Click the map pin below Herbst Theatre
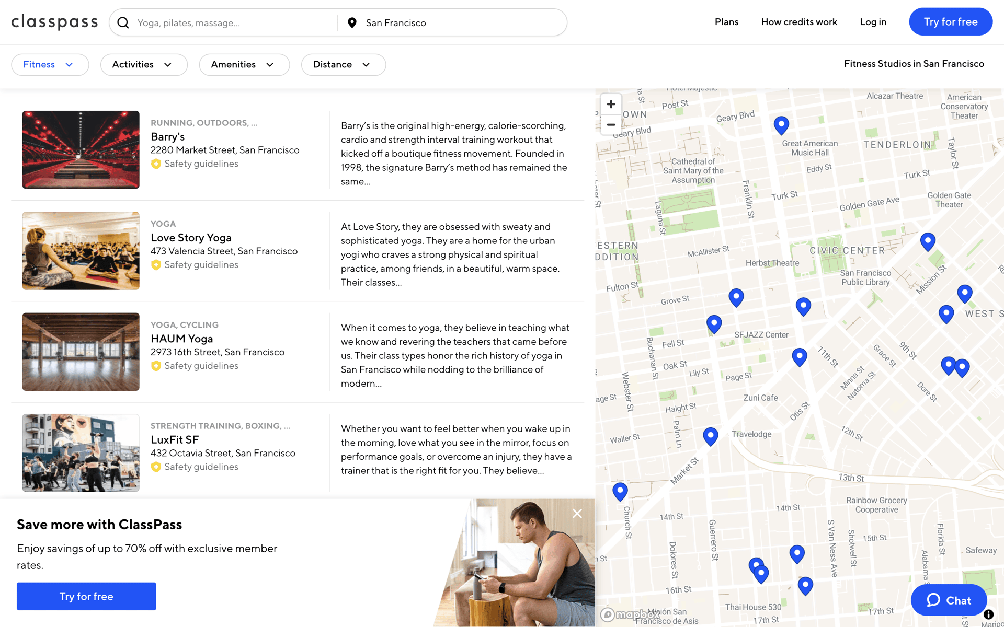Viewport: 1004px width, 627px height. [x=803, y=307]
